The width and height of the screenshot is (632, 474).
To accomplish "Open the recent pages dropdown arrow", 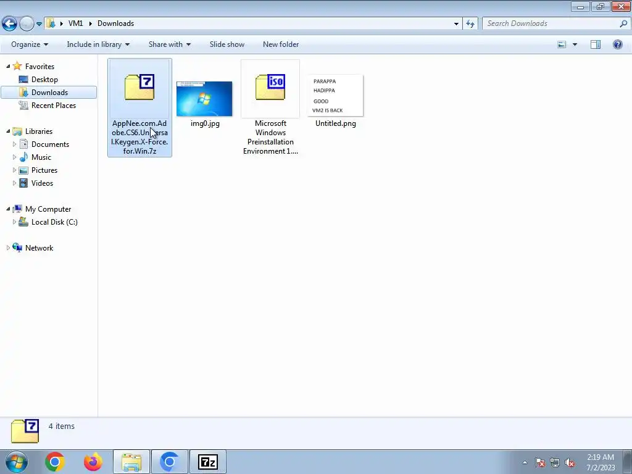I will [x=39, y=24].
